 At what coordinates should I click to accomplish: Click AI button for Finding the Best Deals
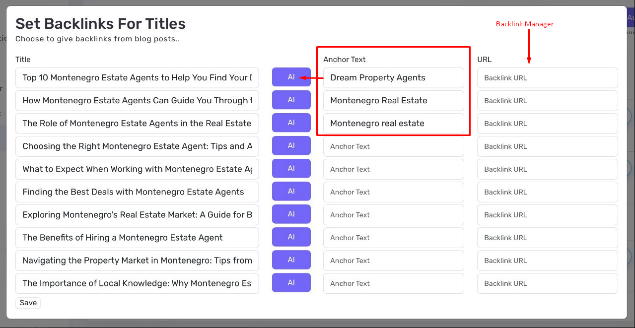click(291, 192)
